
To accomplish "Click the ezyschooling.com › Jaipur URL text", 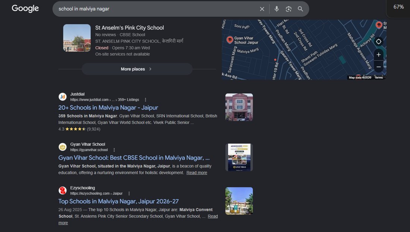I will click(96, 194).
